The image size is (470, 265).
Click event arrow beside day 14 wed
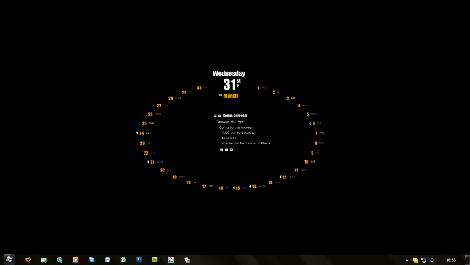click(250, 186)
